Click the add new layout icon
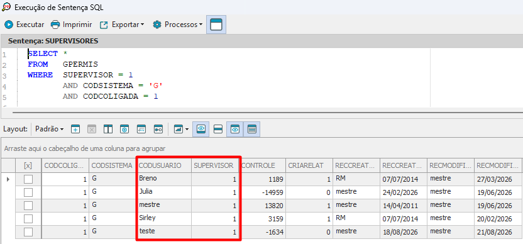 pos(75,129)
